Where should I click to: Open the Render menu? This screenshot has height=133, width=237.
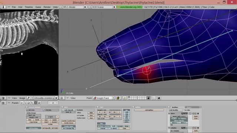[x=47, y=7]
